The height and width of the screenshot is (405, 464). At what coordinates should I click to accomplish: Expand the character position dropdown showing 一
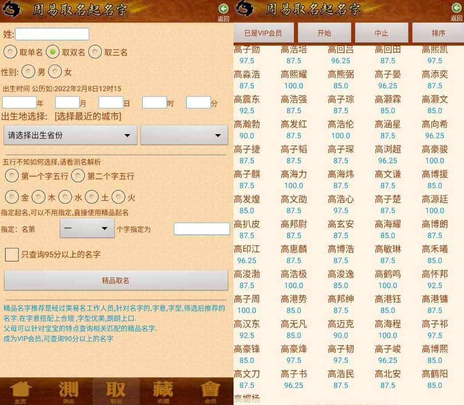coord(87,228)
